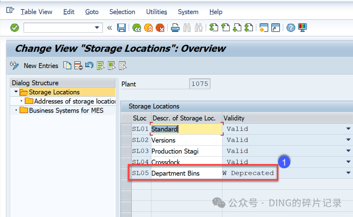Viewport: 353px width, 217px height.
Task: Click the Print icon
Action: [175, 28]
